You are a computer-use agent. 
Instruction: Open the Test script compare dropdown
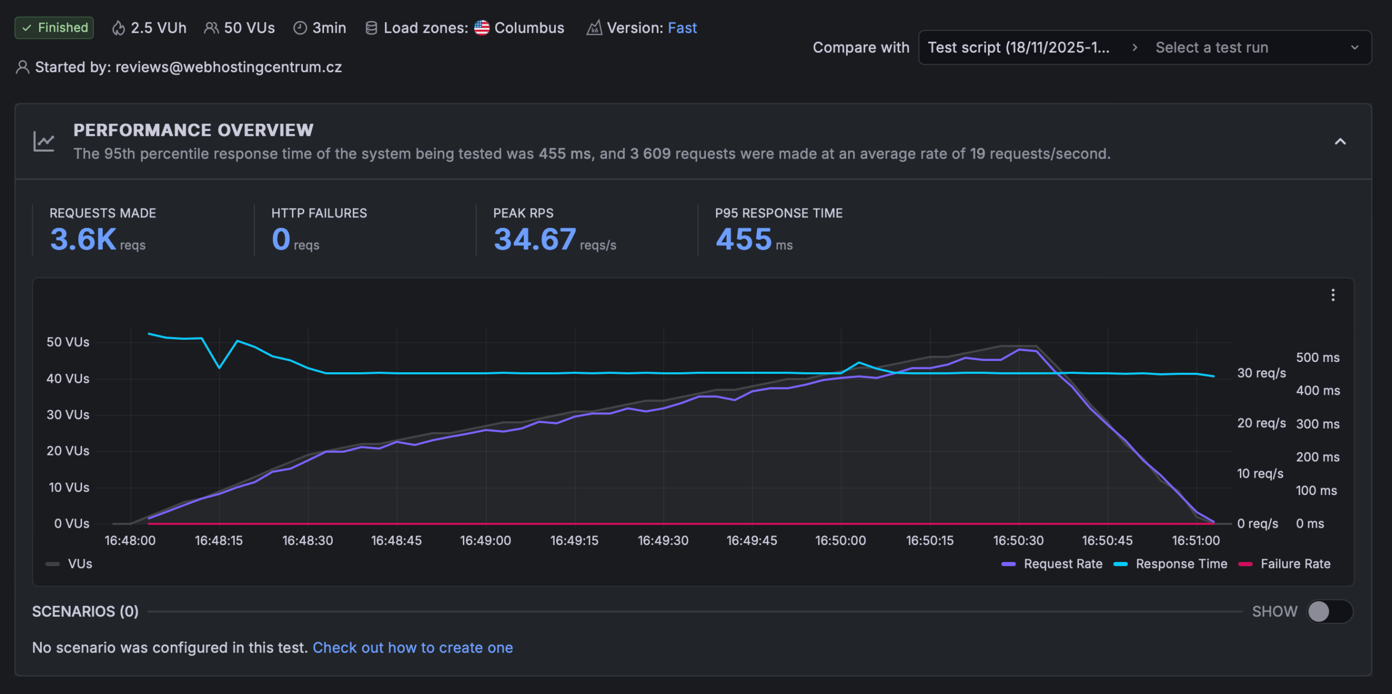click(1018, 48)
